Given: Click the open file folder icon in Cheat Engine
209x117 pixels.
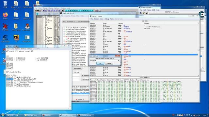Looking at the screenshot, I should tap(144, 13).
